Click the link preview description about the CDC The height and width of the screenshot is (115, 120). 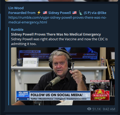(x=59, y=41)
